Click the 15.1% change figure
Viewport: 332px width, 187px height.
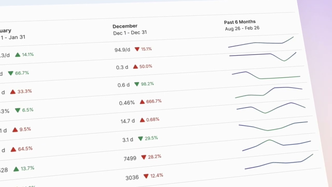click(x=146, y=49)
